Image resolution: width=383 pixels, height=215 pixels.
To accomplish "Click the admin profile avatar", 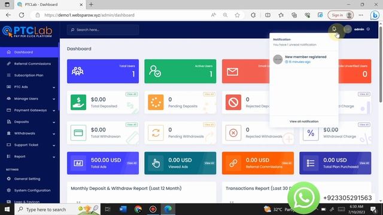I will 348,29.
